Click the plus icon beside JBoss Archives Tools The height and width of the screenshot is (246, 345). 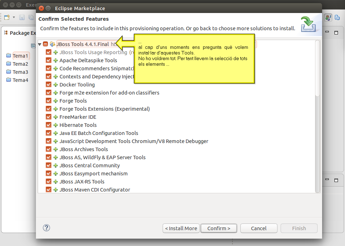[x=56, y=149]
